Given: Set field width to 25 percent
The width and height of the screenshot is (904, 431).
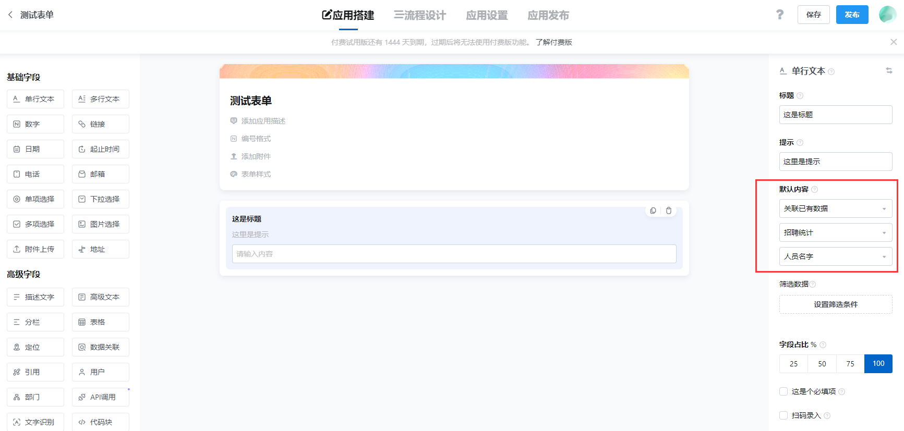Looking at the screenshot, I should 793,364.
